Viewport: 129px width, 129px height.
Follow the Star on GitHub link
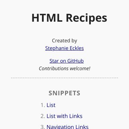click(66, 61)
